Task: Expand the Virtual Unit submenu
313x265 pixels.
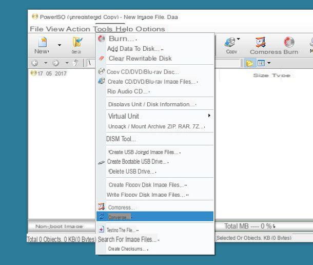Action: [155, 116]
